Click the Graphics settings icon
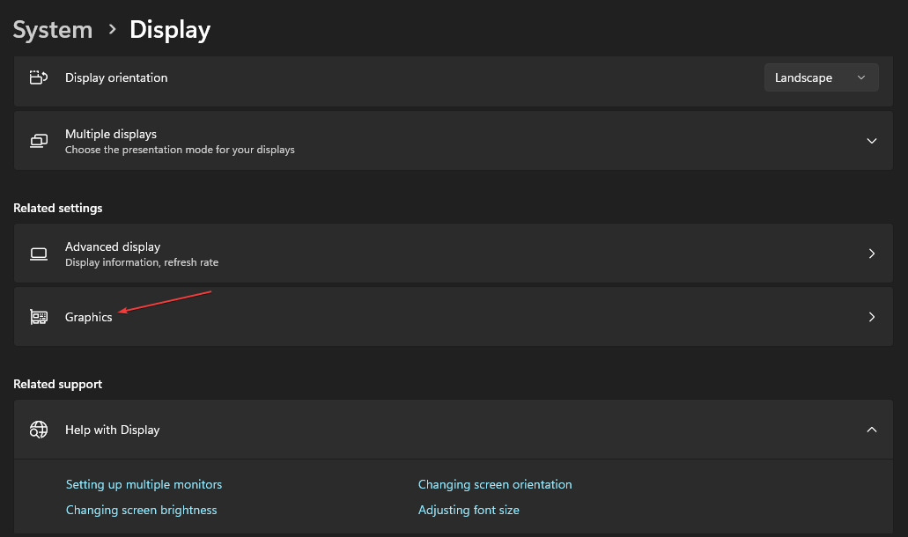The image size is (908, 537). [x=39, y=317]
